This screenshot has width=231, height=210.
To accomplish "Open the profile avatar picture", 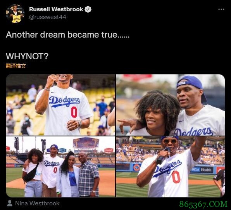I will point(15,14).
